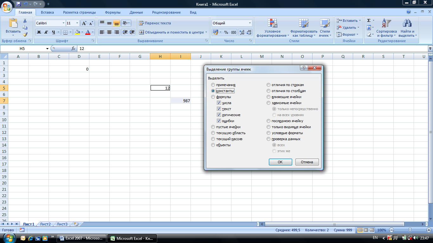
Task: Open the font size 11 dropdown
Action: pyautogui.click(x=77, y=23)
